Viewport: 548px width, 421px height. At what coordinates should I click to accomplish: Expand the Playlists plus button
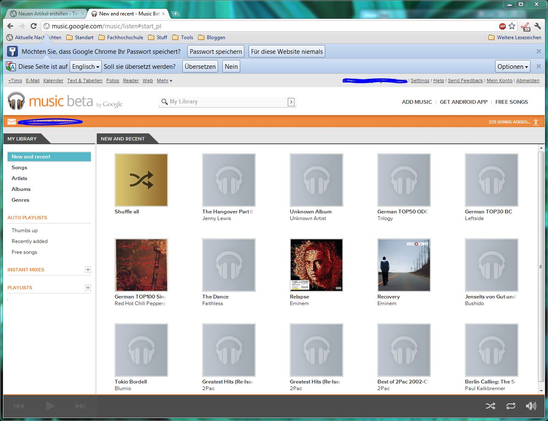pyautogui.click(x=88, y=288)
